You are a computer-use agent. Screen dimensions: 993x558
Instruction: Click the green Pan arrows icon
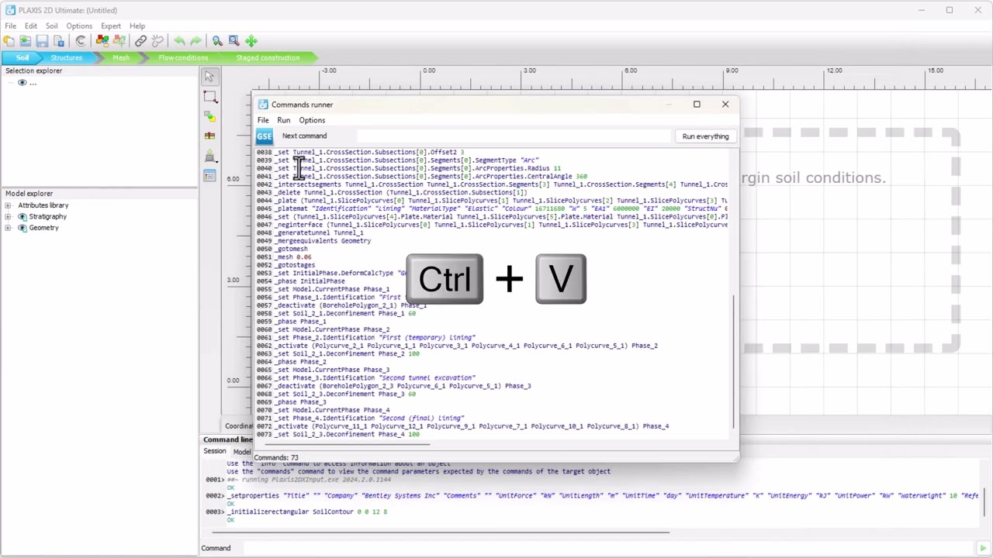251,41
